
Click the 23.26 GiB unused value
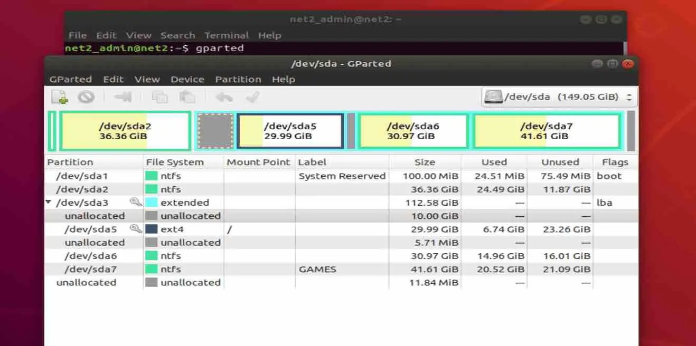pos(566,229)
